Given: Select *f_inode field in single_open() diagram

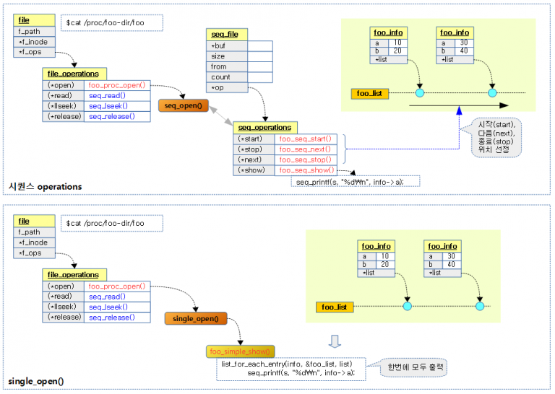Looking at the screenshot, I should pos(35,242).
